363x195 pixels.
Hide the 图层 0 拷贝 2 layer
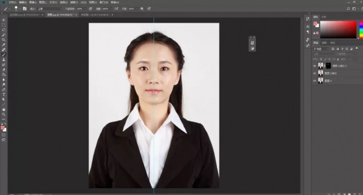coord(315,66)
